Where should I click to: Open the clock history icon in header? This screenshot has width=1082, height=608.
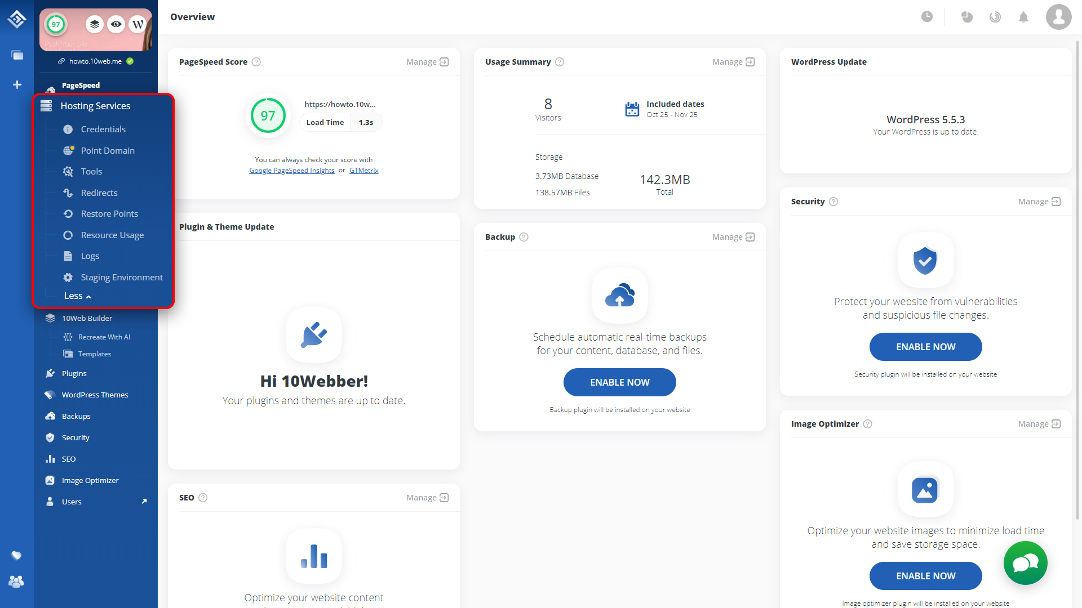[927, 17]
